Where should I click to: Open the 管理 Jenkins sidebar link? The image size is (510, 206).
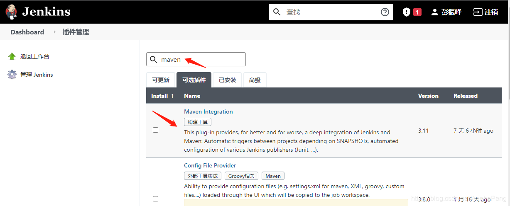point(37,75)
